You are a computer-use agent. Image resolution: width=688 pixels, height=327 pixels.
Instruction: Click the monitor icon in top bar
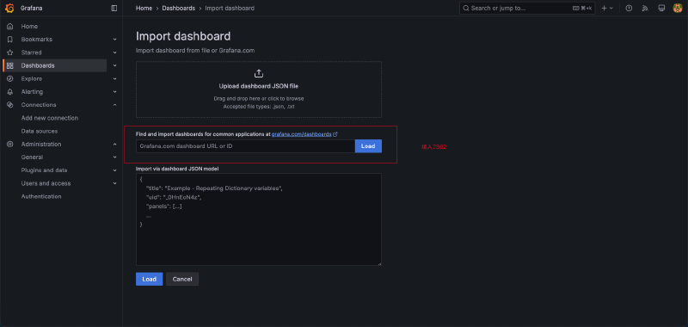click(661, 8)
